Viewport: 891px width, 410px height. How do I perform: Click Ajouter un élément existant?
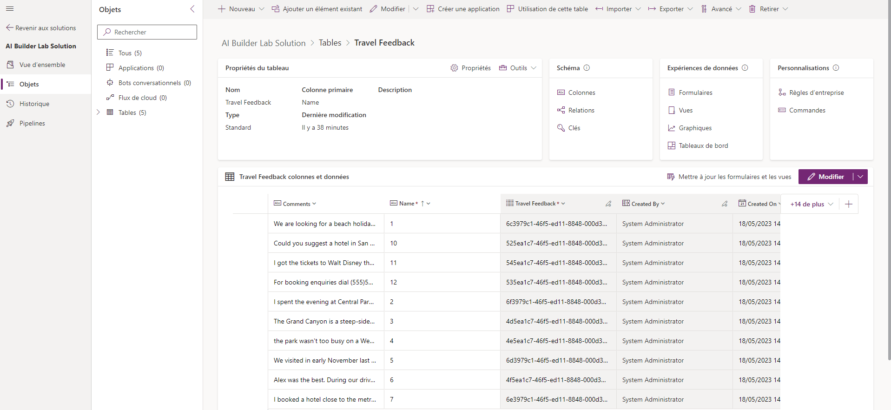tap(317, 9)
